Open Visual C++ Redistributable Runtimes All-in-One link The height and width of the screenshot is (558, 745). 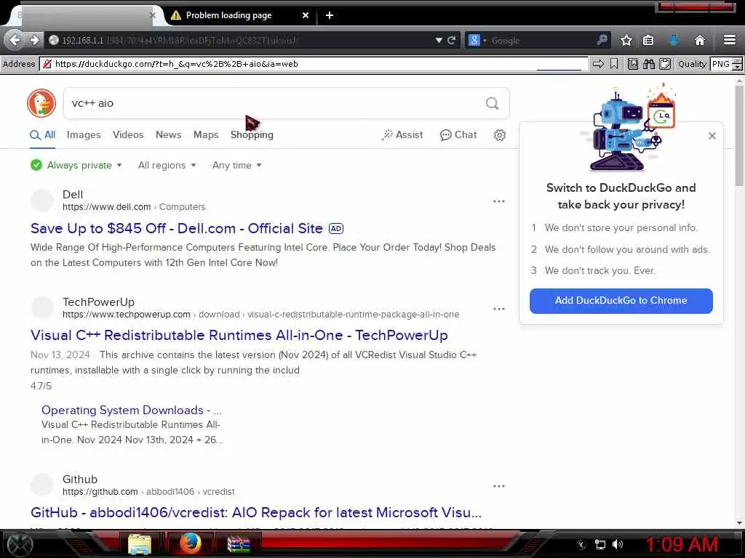click(239, 336)
